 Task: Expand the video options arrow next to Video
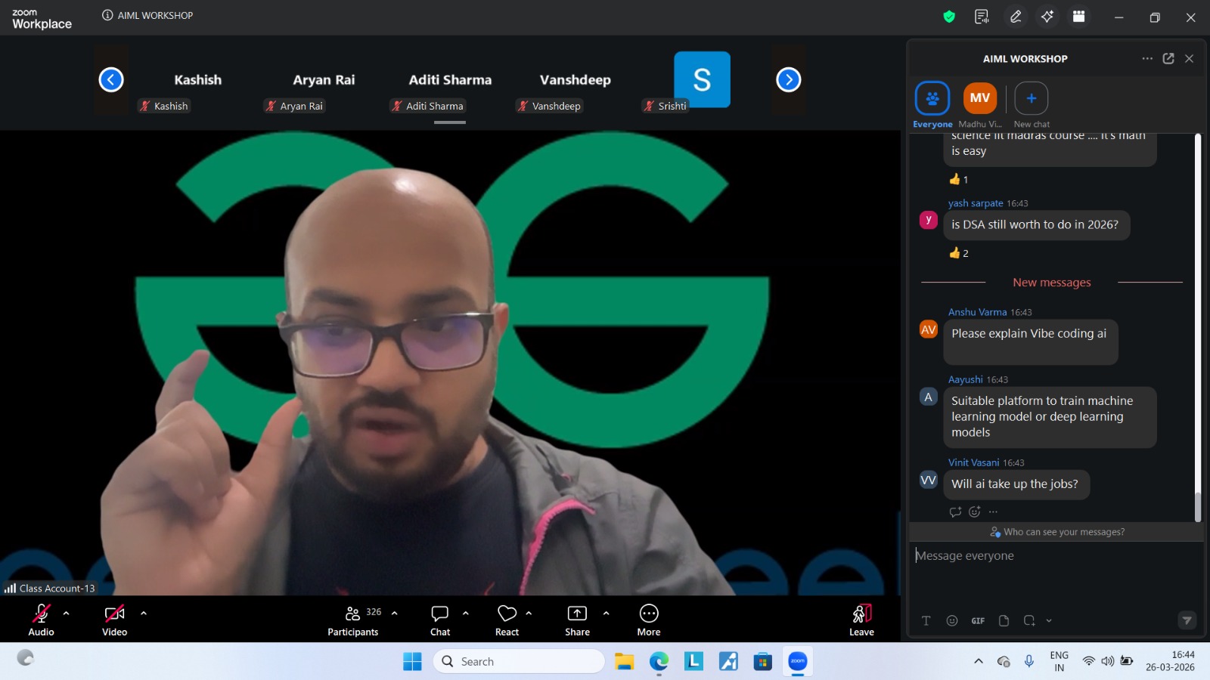(x=144, y=614)
